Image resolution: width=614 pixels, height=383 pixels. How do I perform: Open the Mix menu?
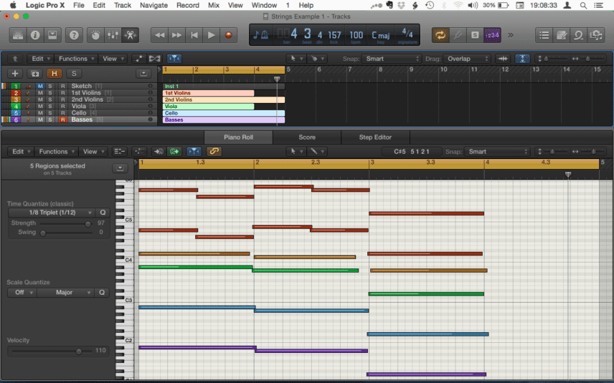tap(214, 5)
